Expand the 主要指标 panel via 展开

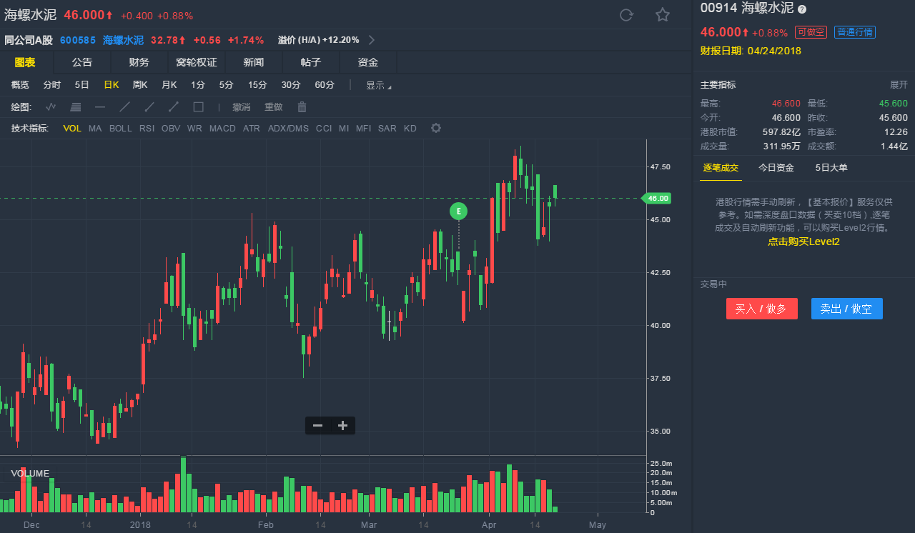[898, 85]
